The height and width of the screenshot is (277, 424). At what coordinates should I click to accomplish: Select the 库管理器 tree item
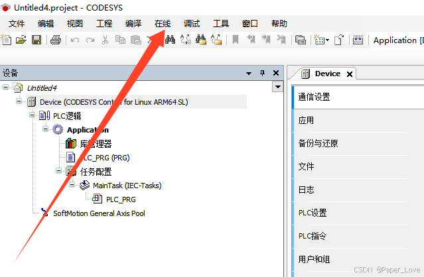96,144
